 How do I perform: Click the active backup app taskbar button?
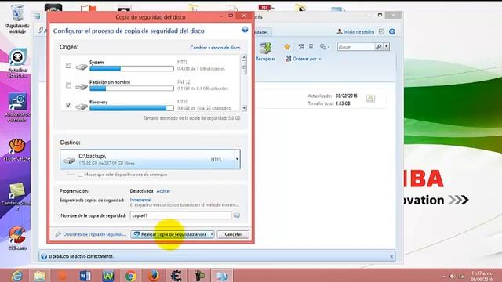pyautogui.click(x=222, y=276)
